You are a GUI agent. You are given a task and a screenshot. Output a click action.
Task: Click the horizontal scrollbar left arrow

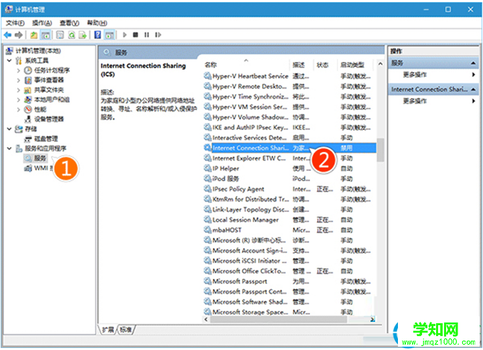coord(206,319)
